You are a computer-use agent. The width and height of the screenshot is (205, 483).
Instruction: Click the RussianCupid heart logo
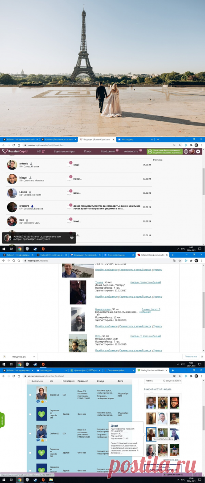click(x=4, y=151)
